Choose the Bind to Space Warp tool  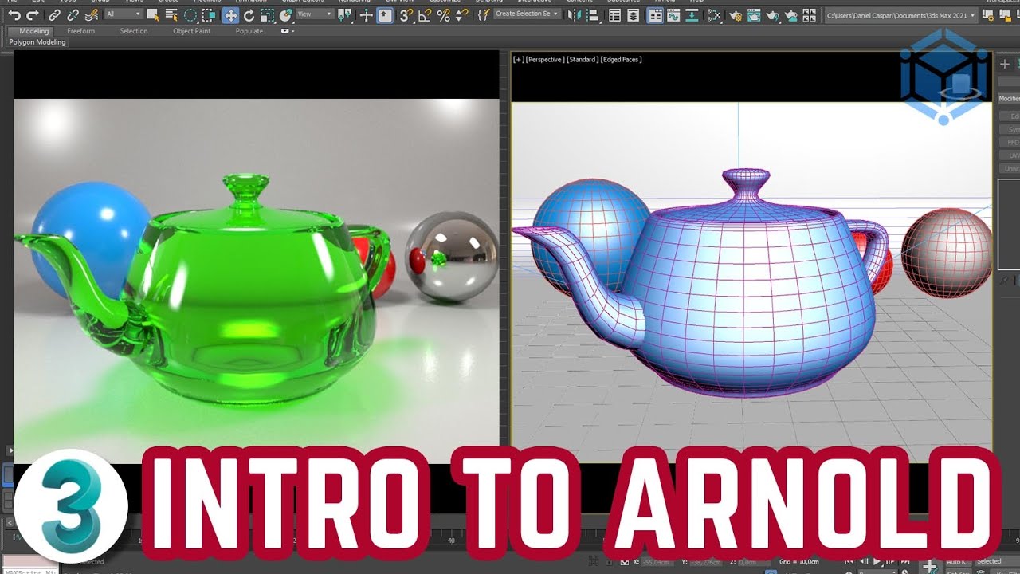coord(91,15)
